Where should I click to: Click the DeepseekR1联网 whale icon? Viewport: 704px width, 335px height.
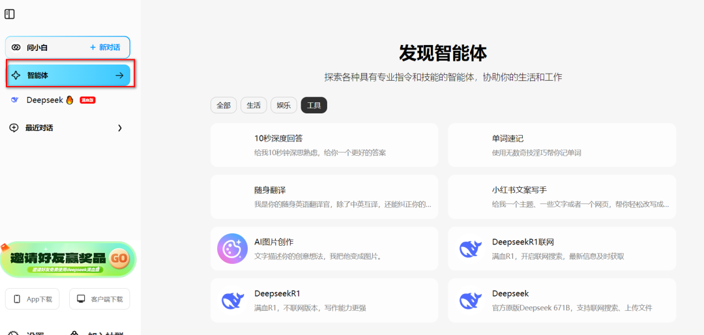(470, 248)
